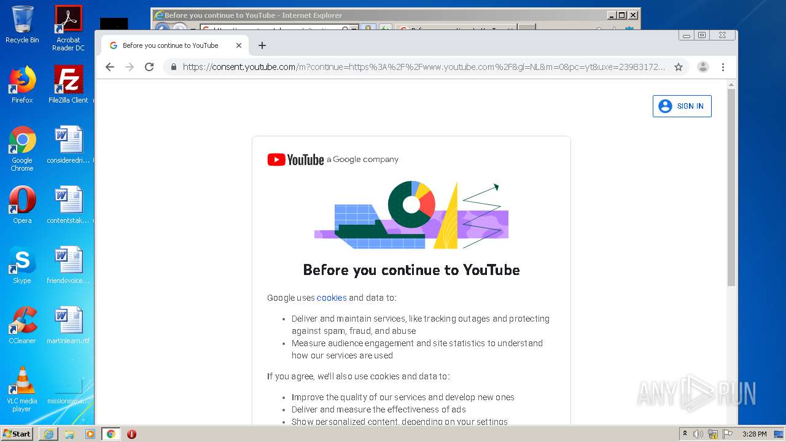Image resolution: width=786 pixels, height=442 pixels.
Task: Select the 'Before you continue to YouTube' tab
Action: (174, 45)
